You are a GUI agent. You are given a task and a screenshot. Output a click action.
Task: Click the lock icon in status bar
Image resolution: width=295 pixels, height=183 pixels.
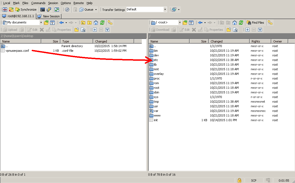click(x=239, y=180)
